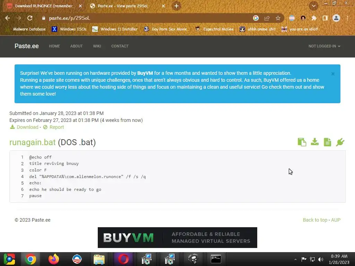Open the Extensions puzzle-piece icon
The width and height of the screenshot is (355, 266).
click(314, 18)
